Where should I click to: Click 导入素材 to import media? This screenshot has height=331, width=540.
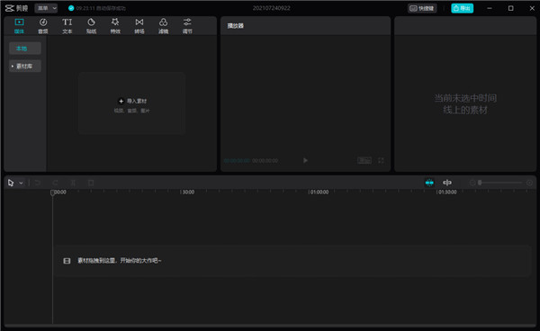point(132,101)
